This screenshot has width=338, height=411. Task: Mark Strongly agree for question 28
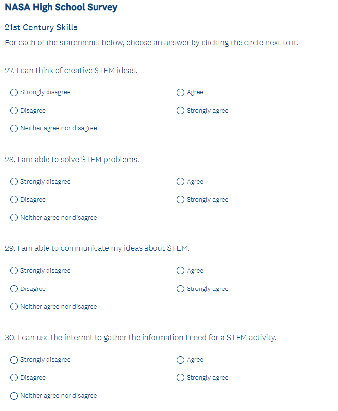(x=181, y=200)
